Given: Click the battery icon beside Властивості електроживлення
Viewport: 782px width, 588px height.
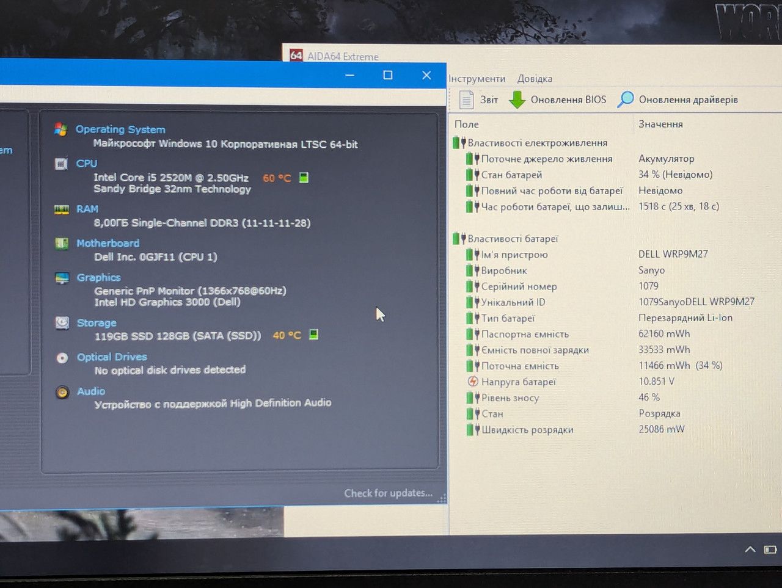Looking at the screenshot, I should [459, 143].
